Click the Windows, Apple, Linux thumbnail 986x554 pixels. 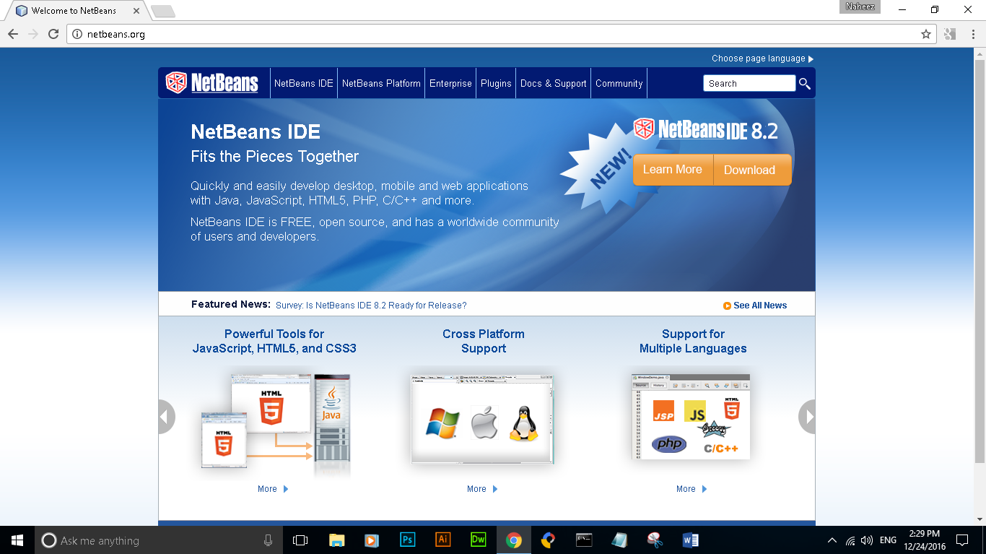(483, 419)
